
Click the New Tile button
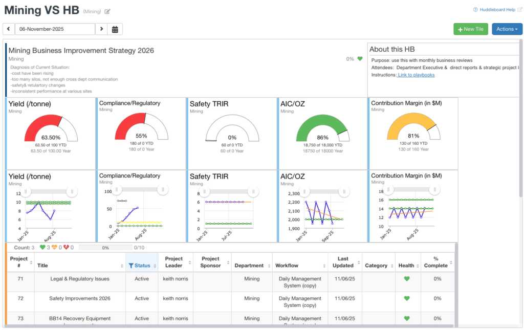(470, 29)
